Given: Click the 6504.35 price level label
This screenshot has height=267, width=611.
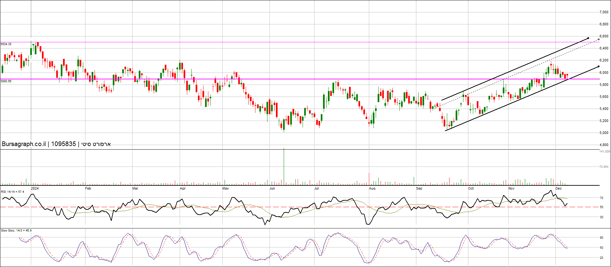Looking at the screenshot, I should (6, 44).
